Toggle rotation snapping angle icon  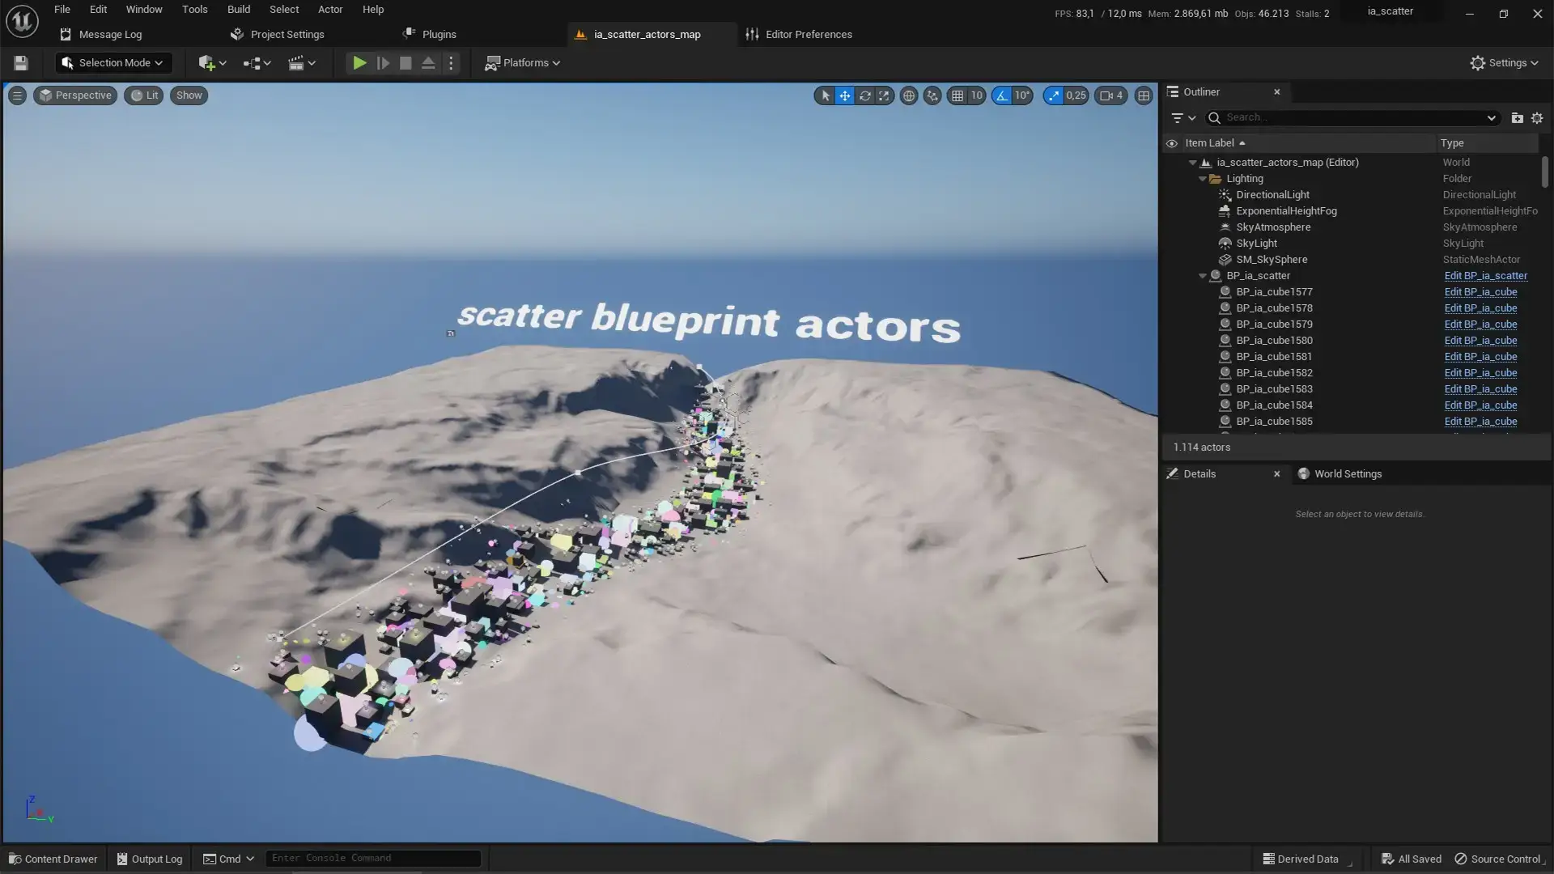[x=1002, y=95]
